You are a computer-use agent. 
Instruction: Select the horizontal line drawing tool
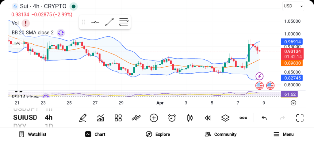click(x=95, y=22)
